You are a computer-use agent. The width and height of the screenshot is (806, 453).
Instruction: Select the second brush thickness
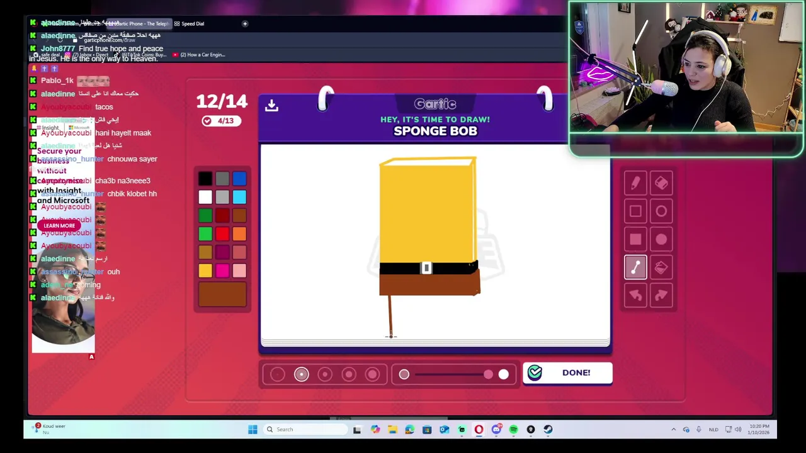point(302,374)
